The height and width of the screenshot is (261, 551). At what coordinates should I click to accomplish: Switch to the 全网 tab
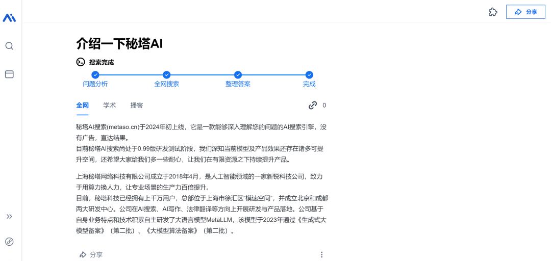(82, 106)
